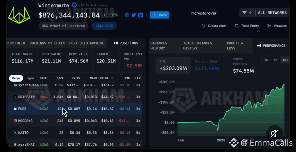Open the xyz:SHAZ position name
Screen dimensions: 296x152
click(26, 145)
